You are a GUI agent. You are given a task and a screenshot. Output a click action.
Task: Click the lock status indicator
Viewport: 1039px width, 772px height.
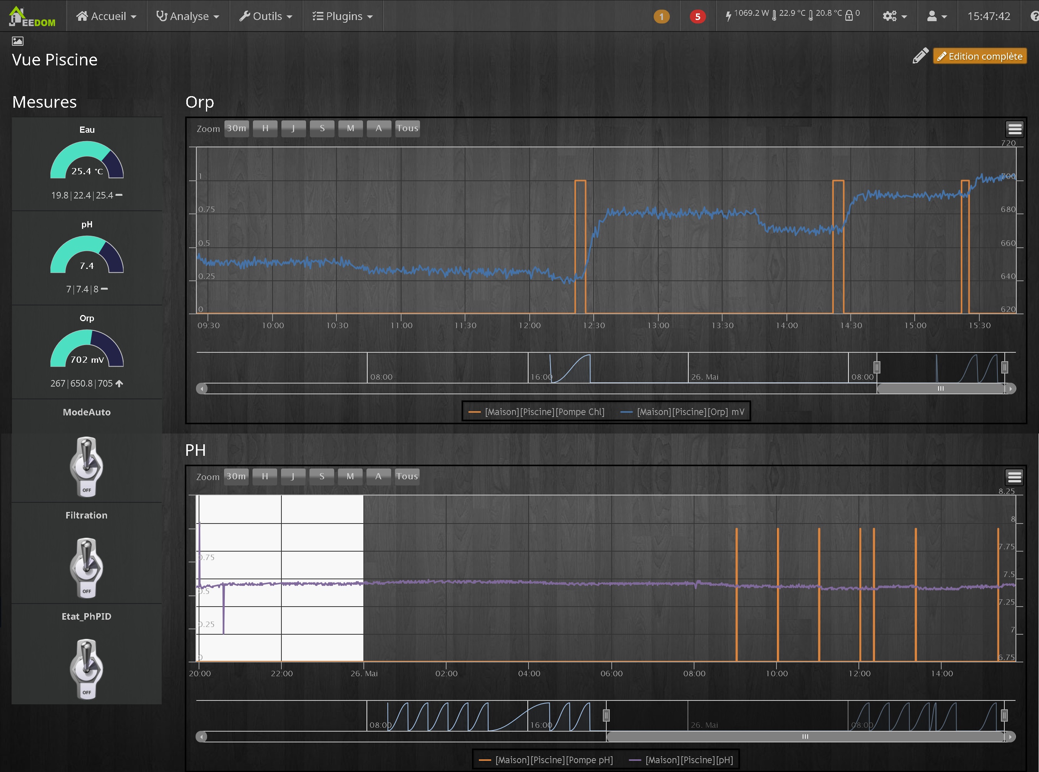tap(852, 15)
